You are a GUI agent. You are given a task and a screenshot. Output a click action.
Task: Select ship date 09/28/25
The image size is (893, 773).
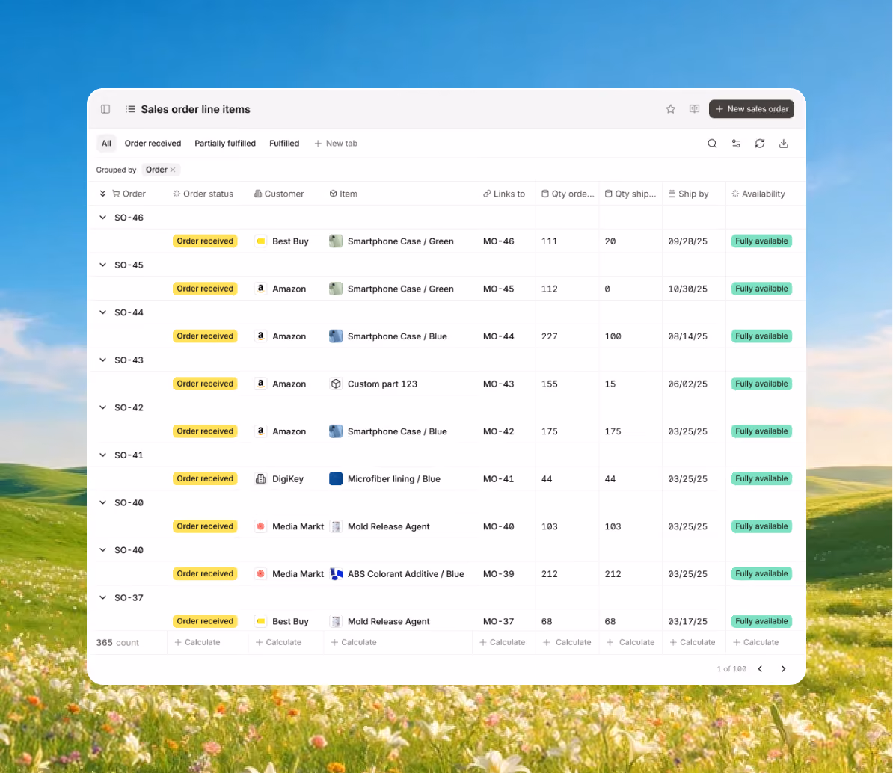tap(687, 241)
